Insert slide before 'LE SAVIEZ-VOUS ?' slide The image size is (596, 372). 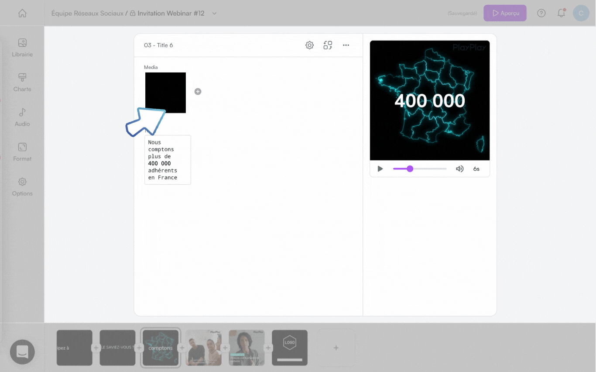[96, 348]
